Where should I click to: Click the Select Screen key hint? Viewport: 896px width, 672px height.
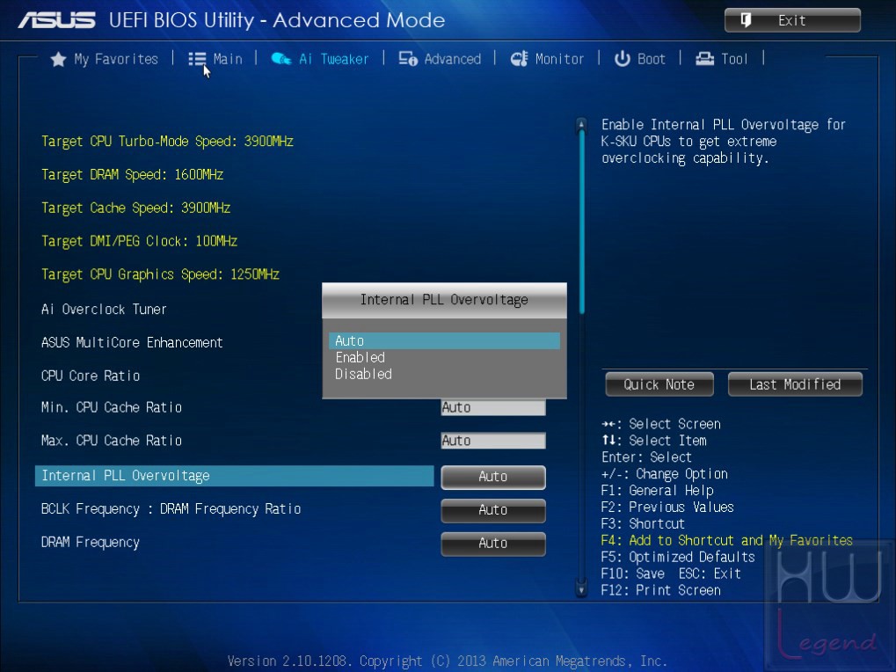661,424
